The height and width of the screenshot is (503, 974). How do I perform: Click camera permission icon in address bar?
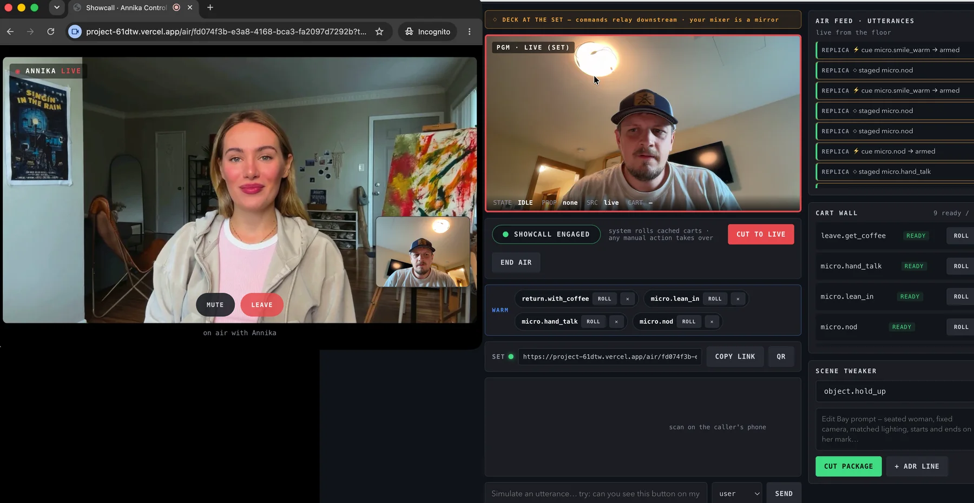(75, 31)
